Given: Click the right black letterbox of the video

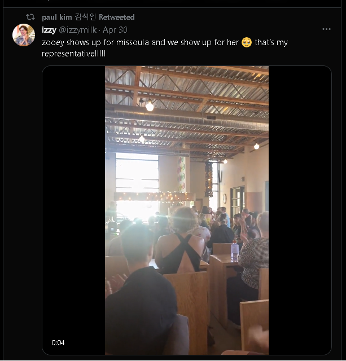Looking at the screenshot, I should coord(299,209).
